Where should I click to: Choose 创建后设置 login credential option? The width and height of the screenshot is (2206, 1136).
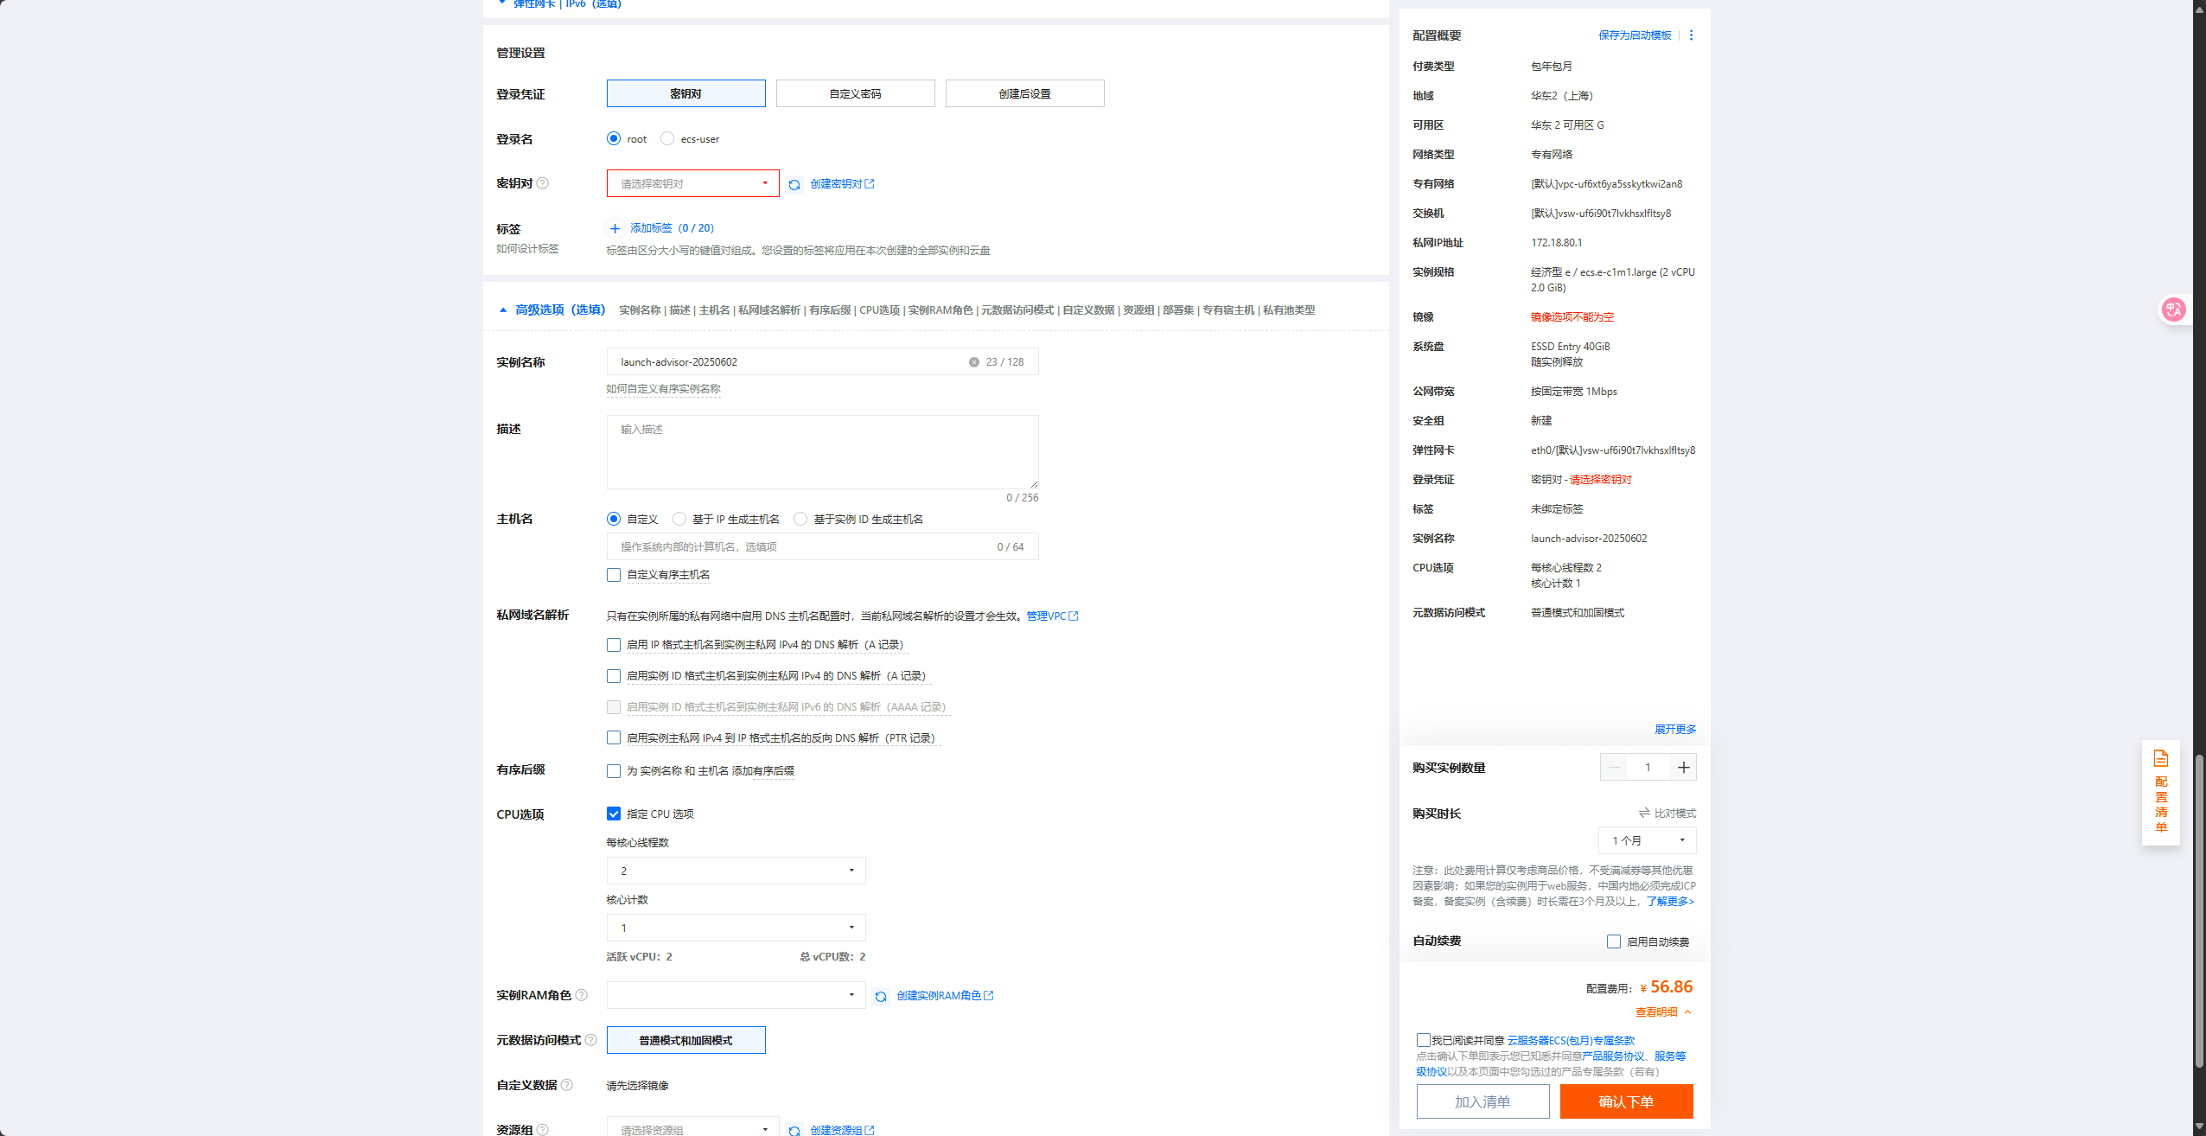1024,93
